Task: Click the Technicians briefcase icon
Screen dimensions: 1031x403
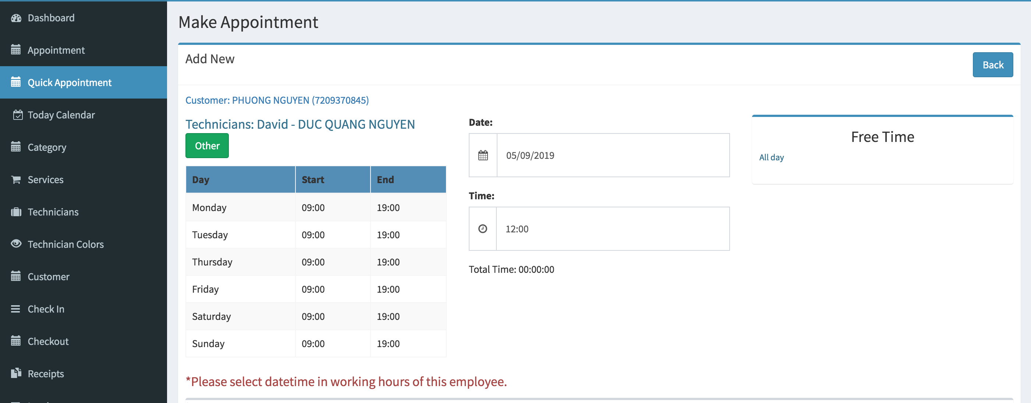Action: click(x=15, y=212)
